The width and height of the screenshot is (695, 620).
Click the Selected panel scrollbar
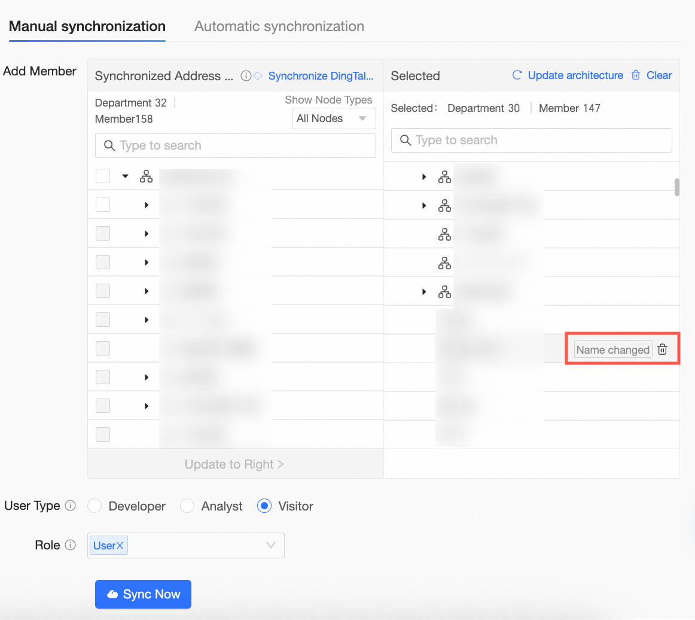click(x=677, y=187)
